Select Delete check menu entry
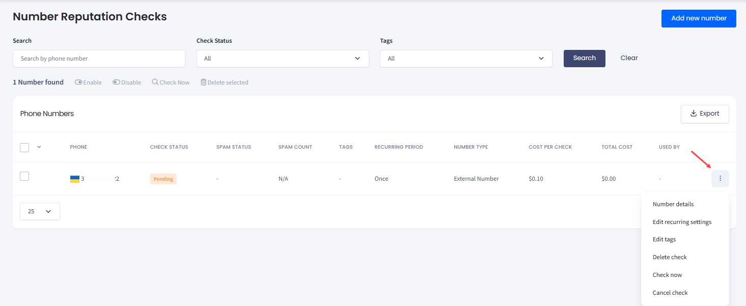The width and height of the screenshot is (746, 306). pos(670,257)
